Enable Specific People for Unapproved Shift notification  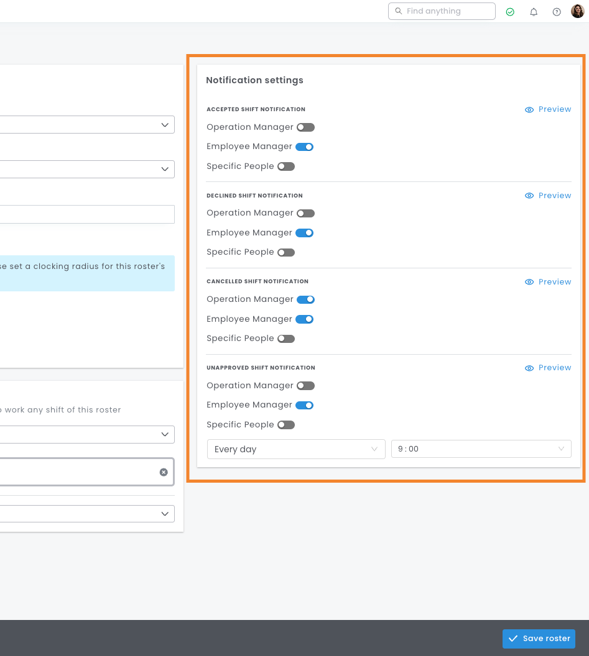click(x=286, y=425)
